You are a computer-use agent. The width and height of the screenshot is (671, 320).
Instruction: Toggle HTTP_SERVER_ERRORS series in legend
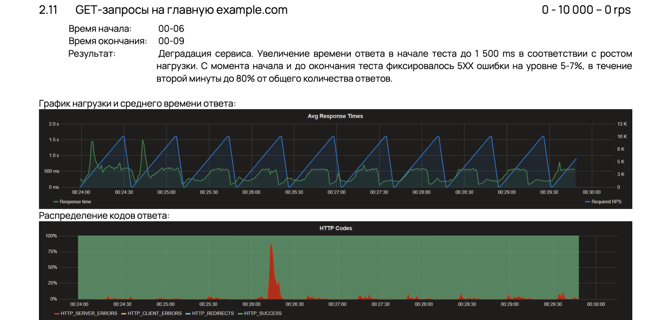pos(89,313)
